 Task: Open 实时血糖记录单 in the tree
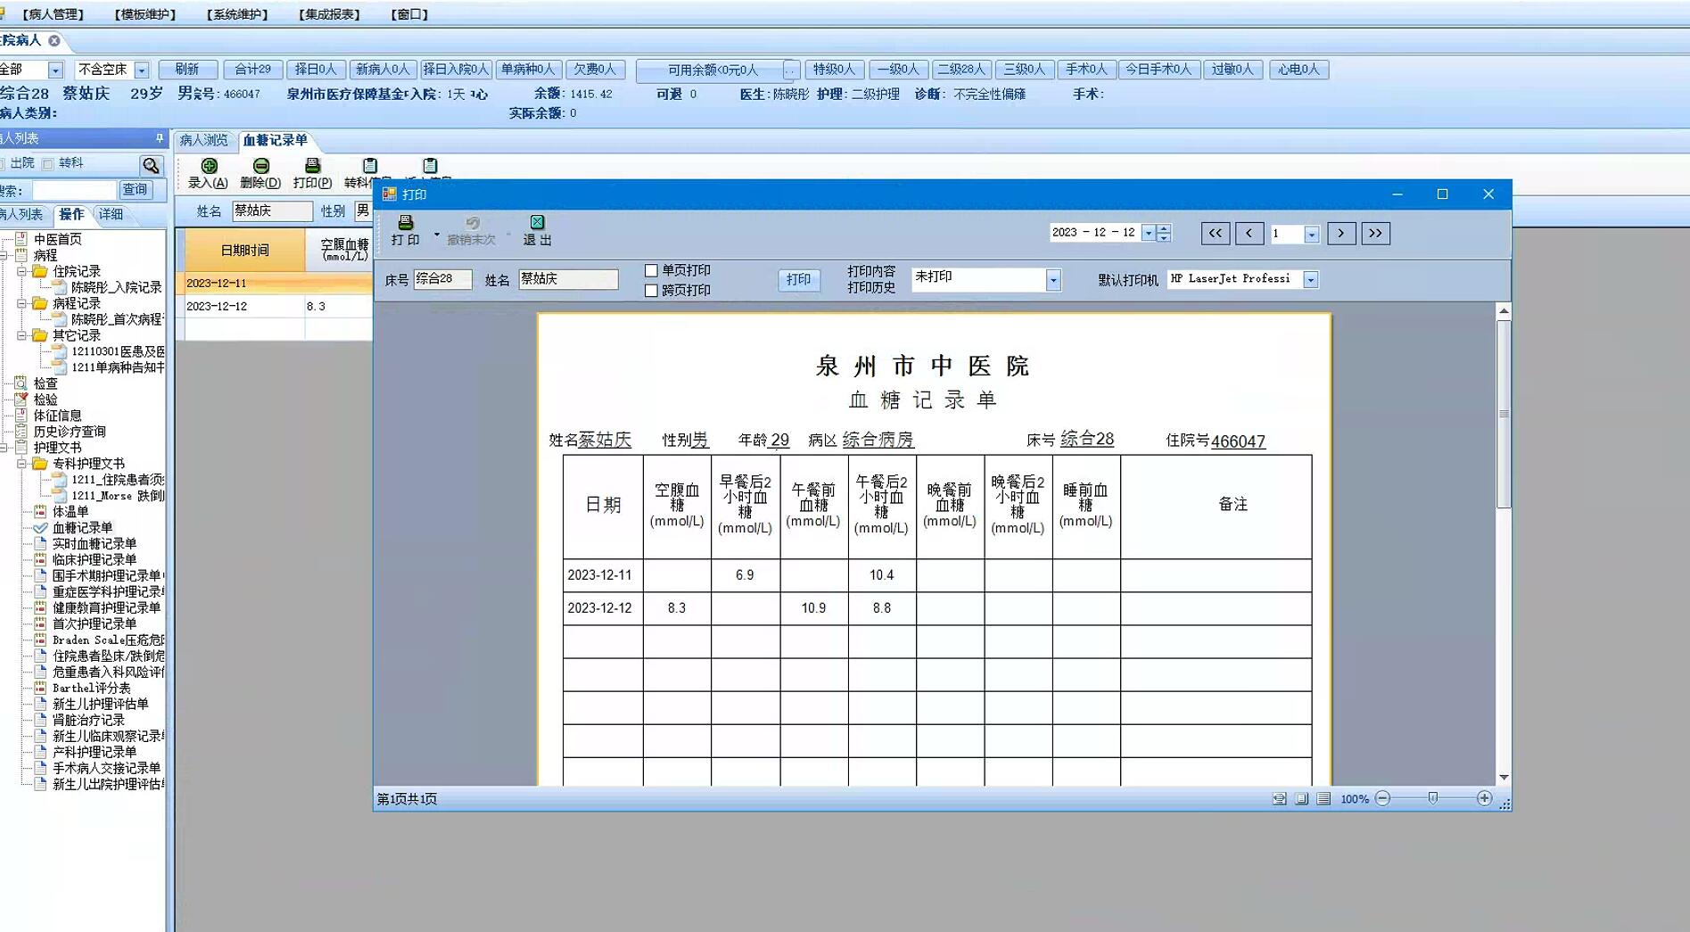pos(95,544)
